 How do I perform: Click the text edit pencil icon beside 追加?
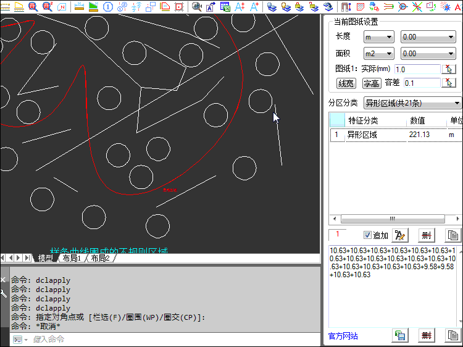tap(400, 235)
